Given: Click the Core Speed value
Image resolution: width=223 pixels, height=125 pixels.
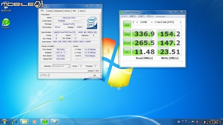Looking at the screenshot, I should [x=61, y=49].
